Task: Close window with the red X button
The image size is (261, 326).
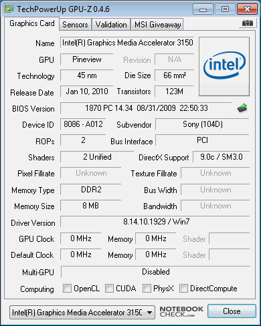Action: (247, 9)
